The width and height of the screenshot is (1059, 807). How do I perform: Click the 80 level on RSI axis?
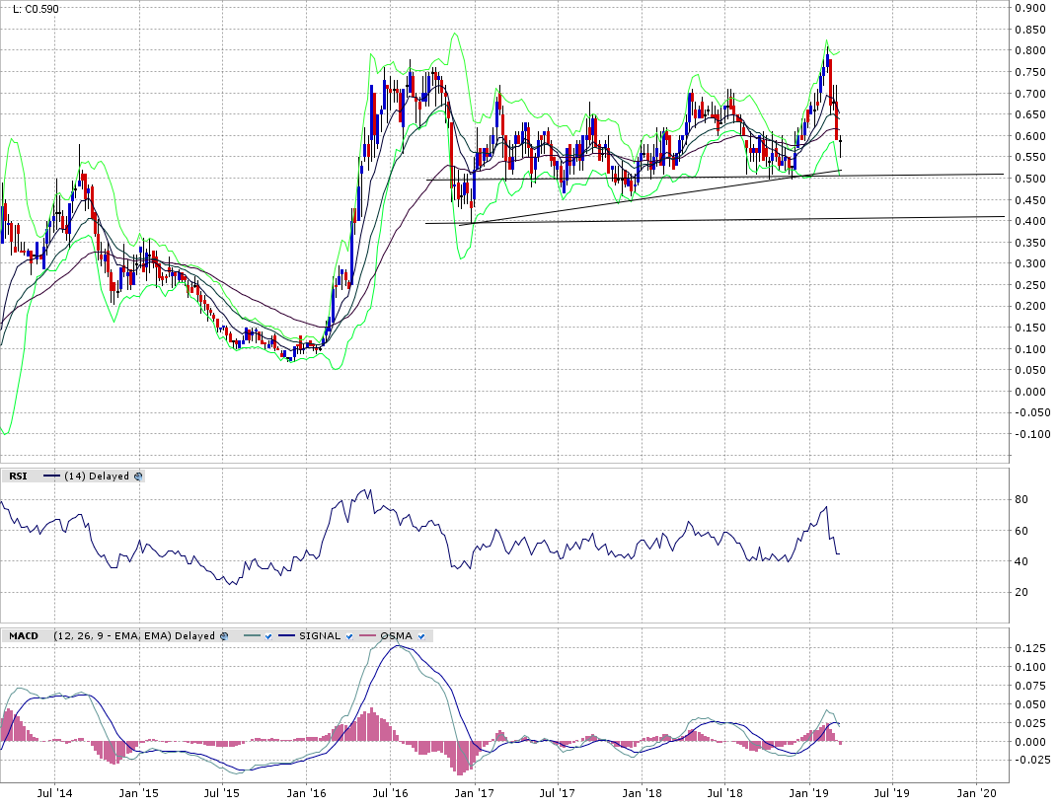(x=1021, y=500)
